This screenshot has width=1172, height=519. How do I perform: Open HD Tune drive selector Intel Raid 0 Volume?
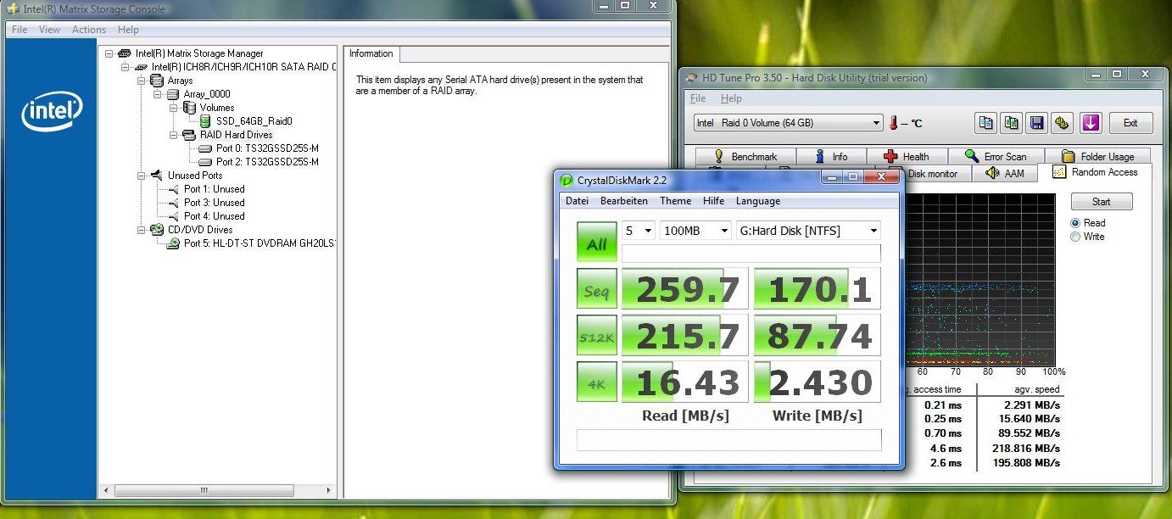(789, 123)
